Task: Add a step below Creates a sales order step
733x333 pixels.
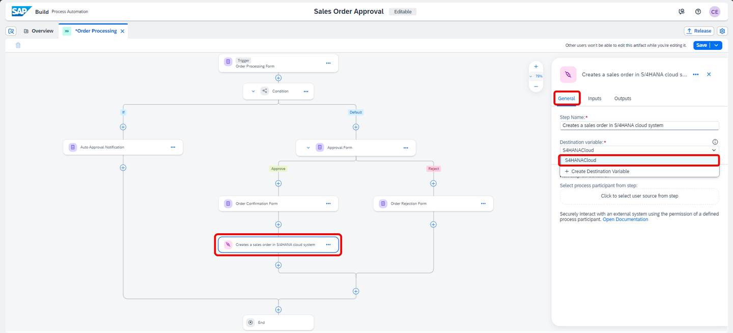Action: click(278, 265)
